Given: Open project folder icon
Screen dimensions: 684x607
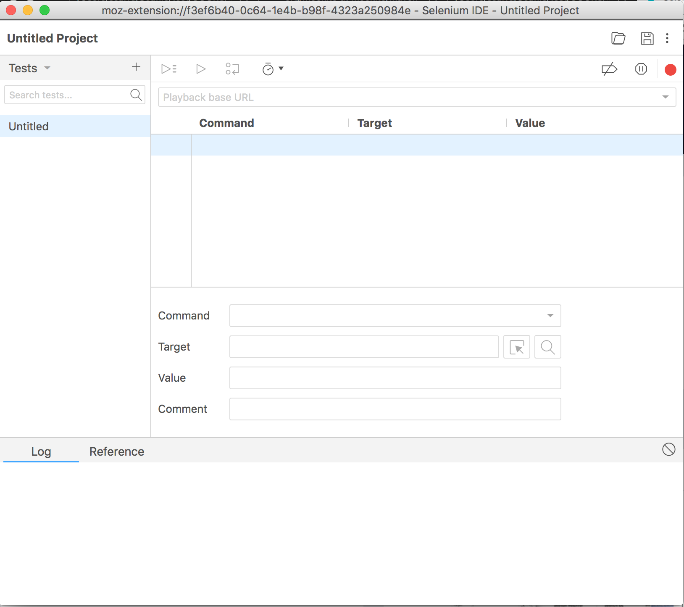Looking at the screenshot, I should pyautogui.click(x=618, y=38).
